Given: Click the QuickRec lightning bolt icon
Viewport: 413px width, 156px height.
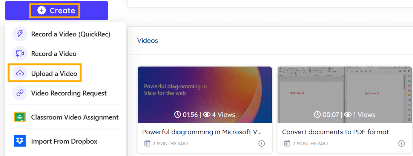Looking at the screenshot, I should pos(20,34).
